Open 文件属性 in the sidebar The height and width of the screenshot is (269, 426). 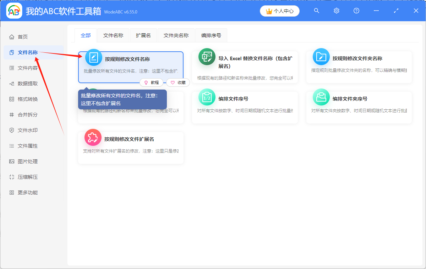click(22, 145)
